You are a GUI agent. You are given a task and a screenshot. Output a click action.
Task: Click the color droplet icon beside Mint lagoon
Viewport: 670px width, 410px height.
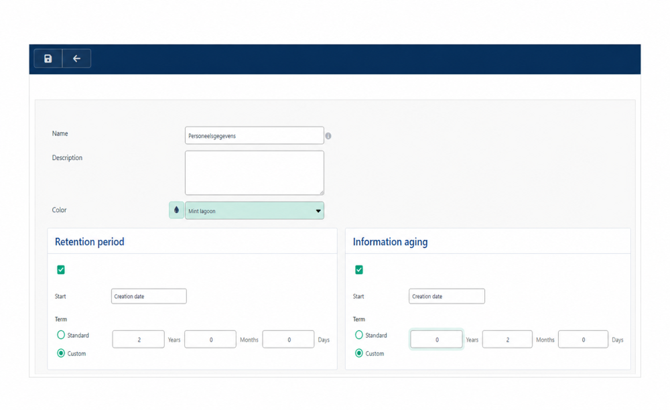pyautogui.click(x=176, y=210)
